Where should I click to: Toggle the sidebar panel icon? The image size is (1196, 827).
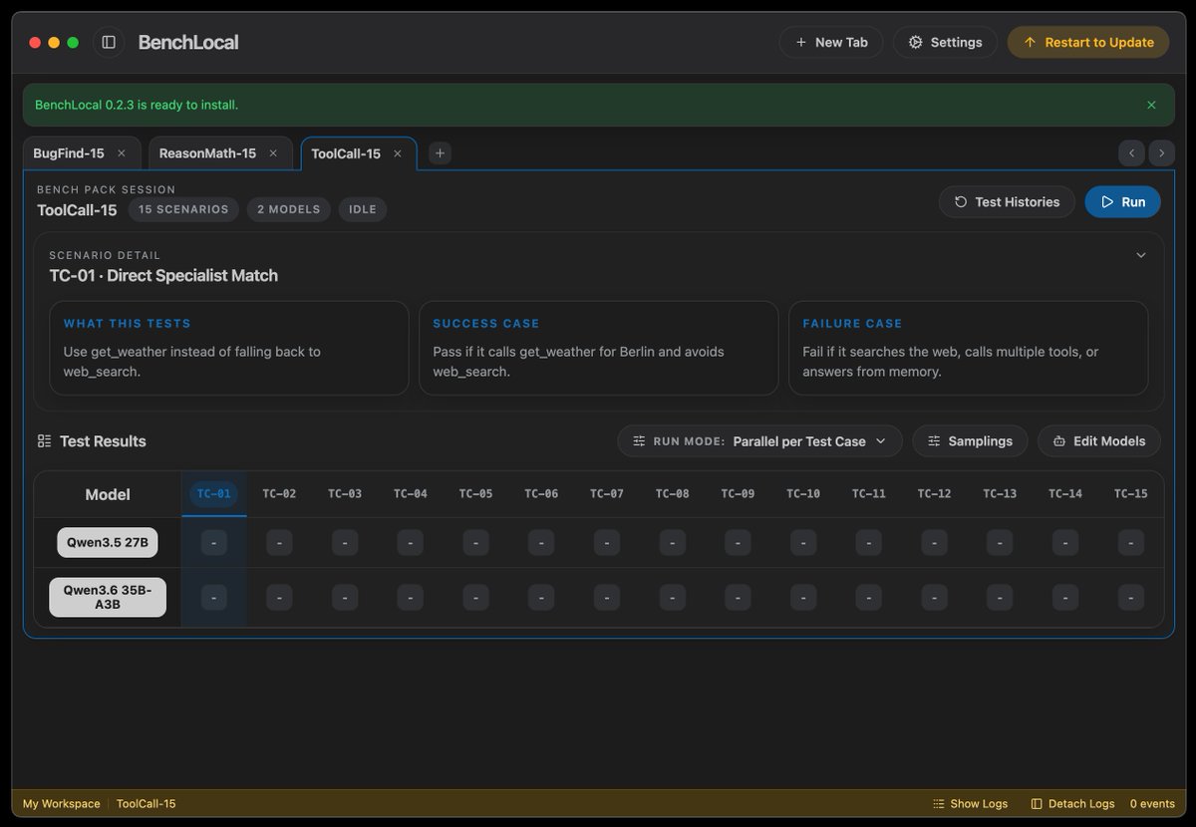[x=109, y=42]
